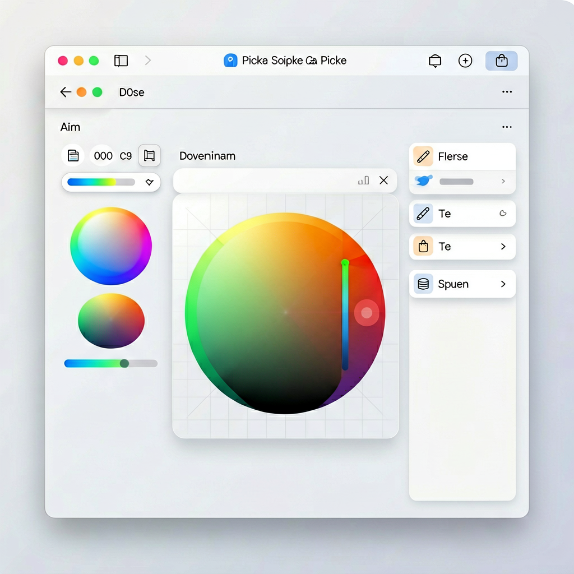Select the 000 value pill
574x574 pixels.
(103, 156)
